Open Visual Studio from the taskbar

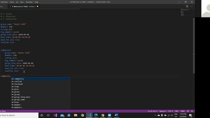click(x=55, y=115)
